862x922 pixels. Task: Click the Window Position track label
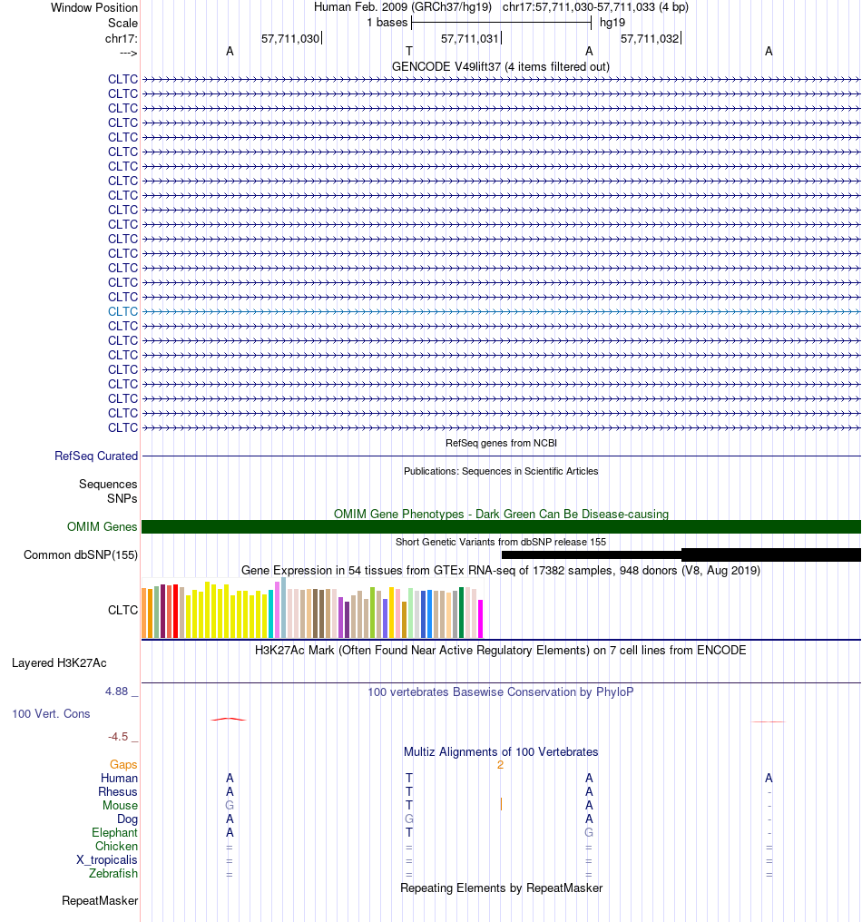[94, 7]
